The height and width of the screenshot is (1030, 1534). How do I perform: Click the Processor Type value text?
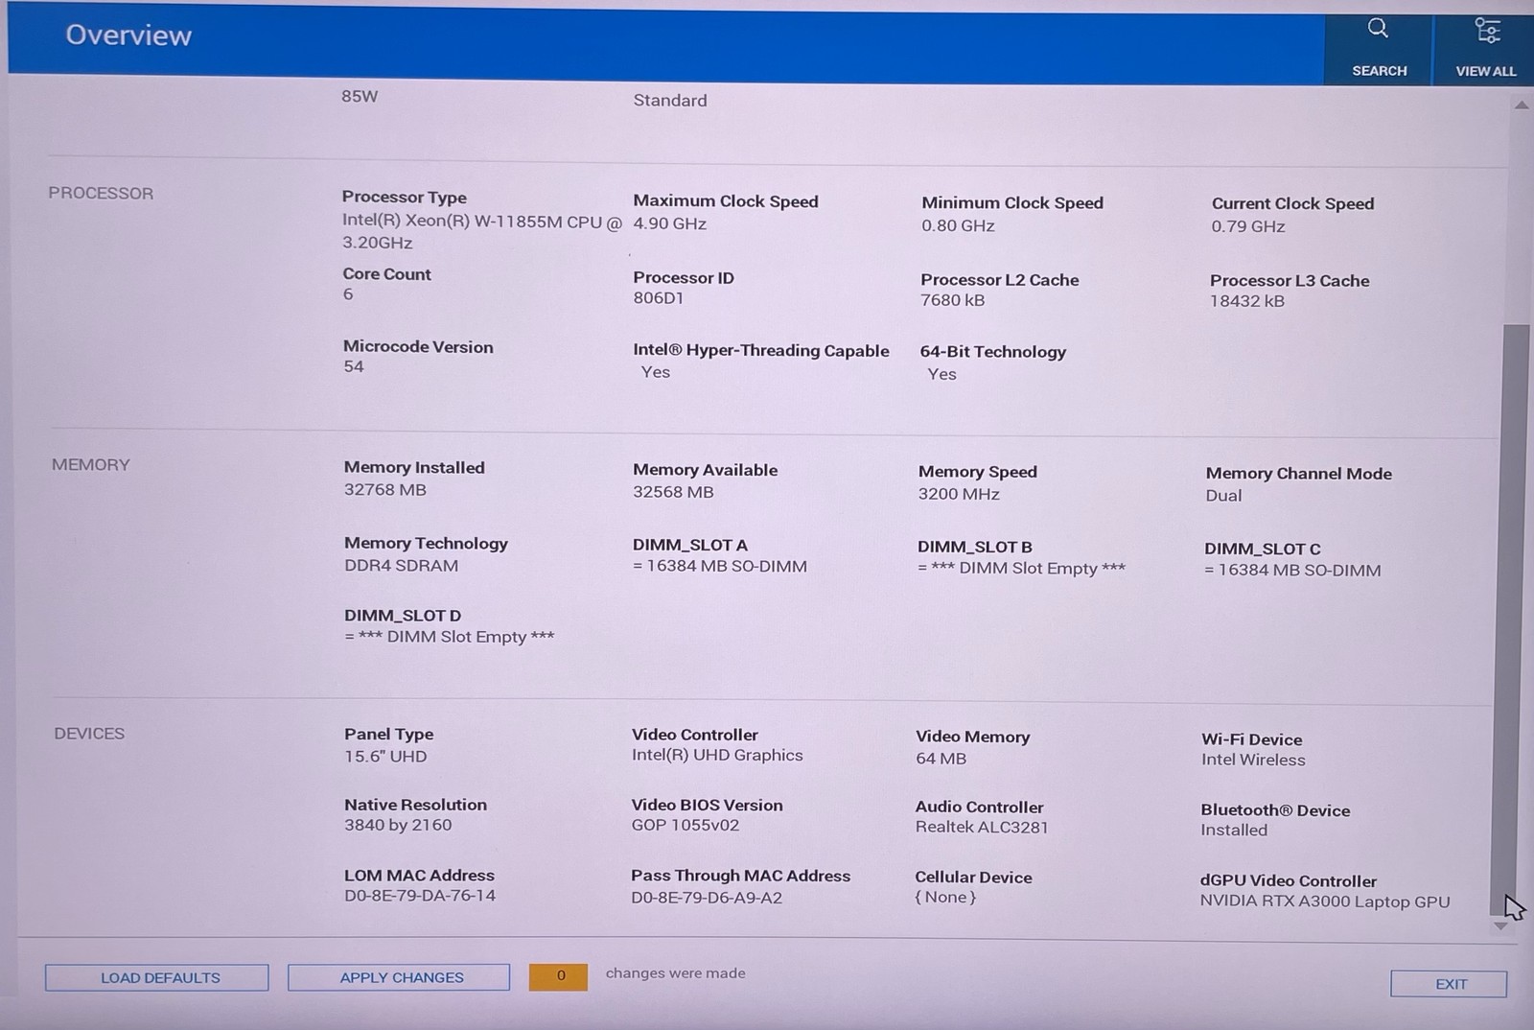(x=482, y=231)
